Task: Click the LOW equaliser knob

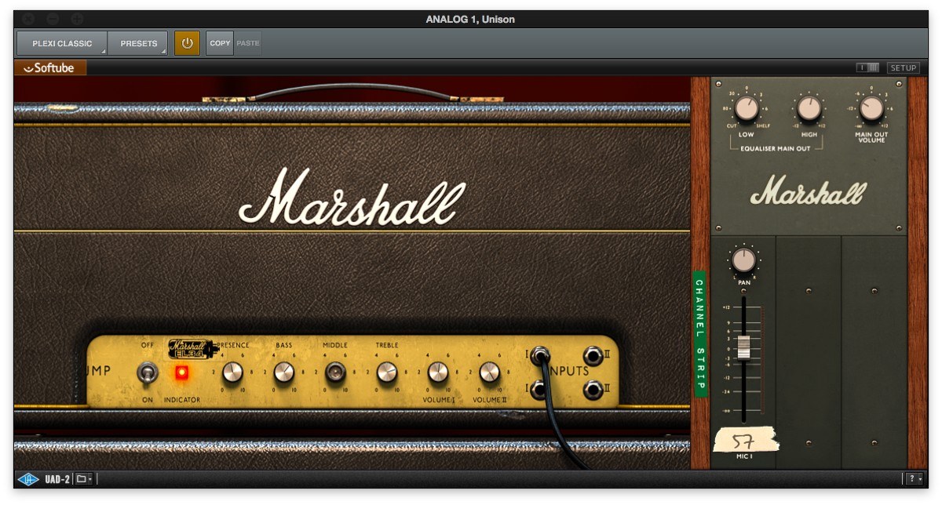Action: tap(747, 108)
